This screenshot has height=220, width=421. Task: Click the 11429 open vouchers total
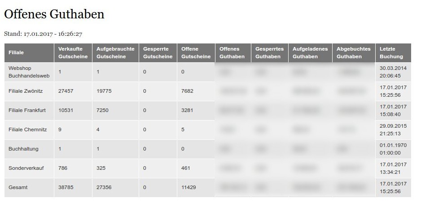click(x=189, y=187)
